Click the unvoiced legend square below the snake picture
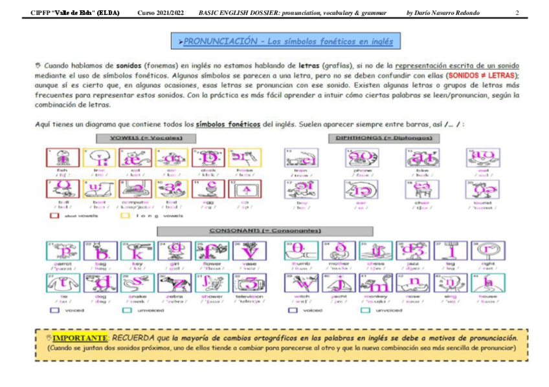Screen dimensions: 549x387 coord(127,310)
